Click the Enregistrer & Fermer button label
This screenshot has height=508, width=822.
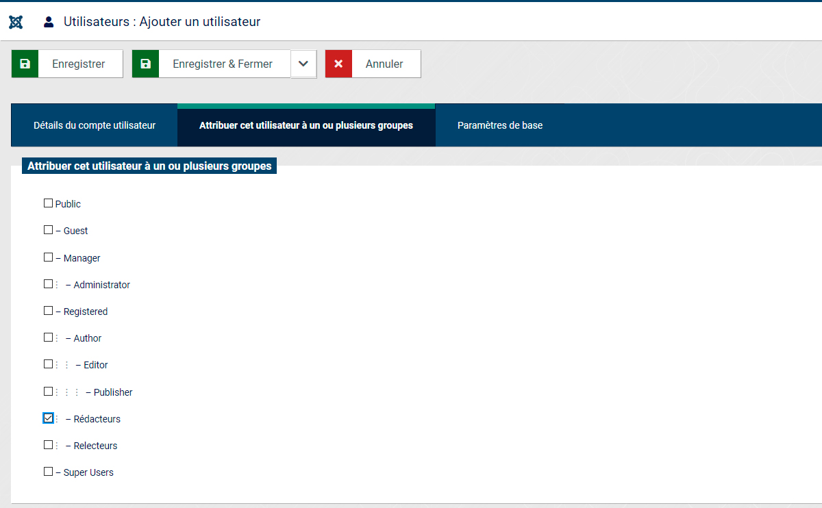[x=223, y=64]
